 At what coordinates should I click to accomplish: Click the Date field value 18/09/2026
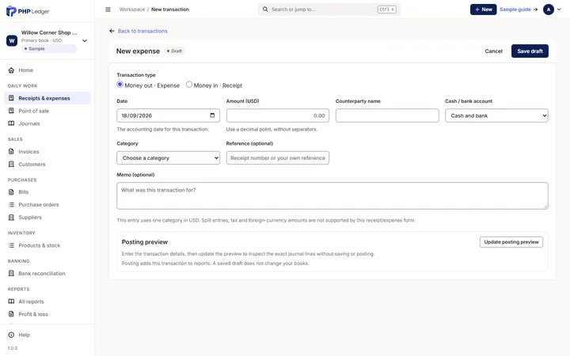[x=137, y=116]
